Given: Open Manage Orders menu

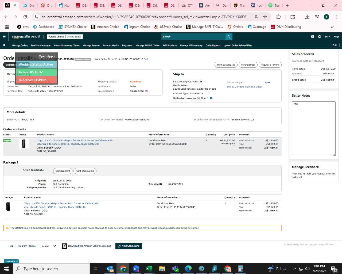Looking at the screenshot, I should click(20, 45).
